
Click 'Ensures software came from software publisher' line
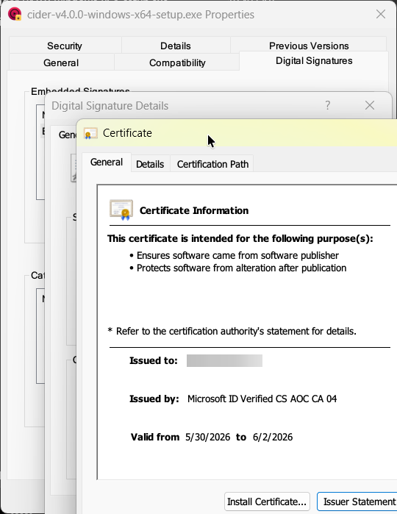point(237,255)
